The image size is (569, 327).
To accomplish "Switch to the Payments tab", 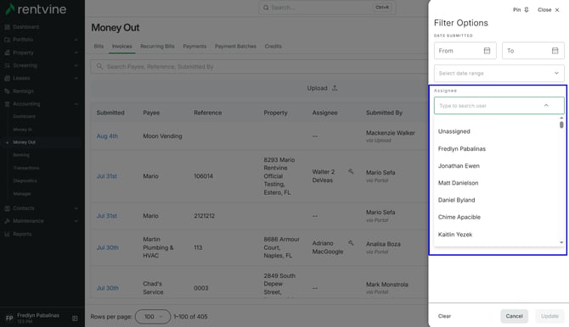I will click(x=194, y=47).
